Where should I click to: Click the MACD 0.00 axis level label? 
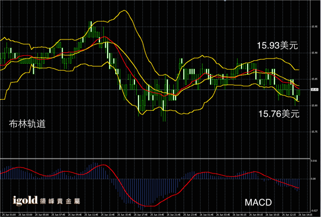(x=313, y=179)
